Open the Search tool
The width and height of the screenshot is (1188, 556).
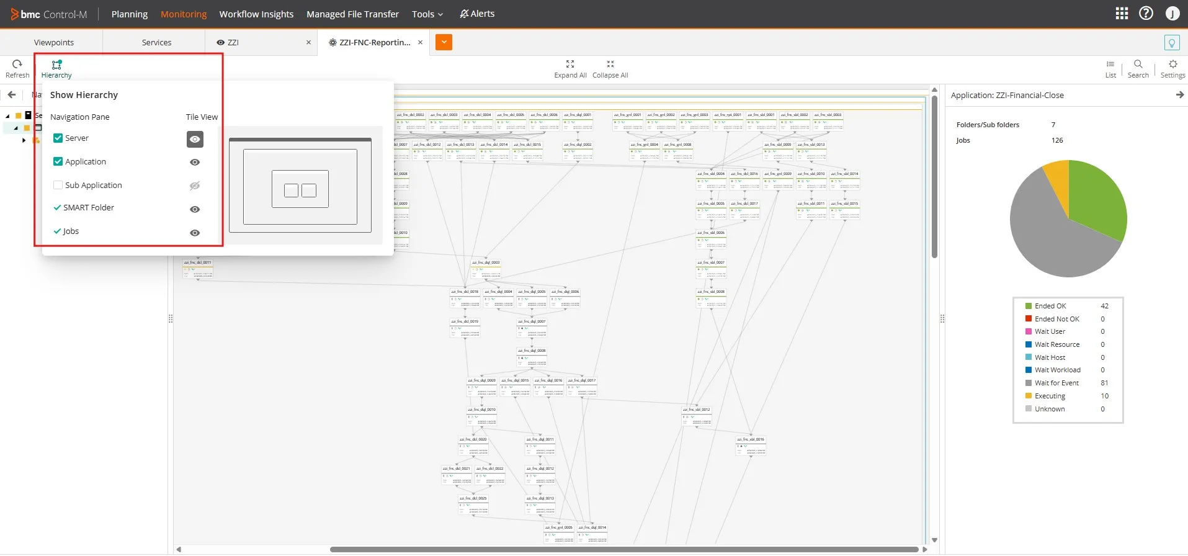[1138, 64]
